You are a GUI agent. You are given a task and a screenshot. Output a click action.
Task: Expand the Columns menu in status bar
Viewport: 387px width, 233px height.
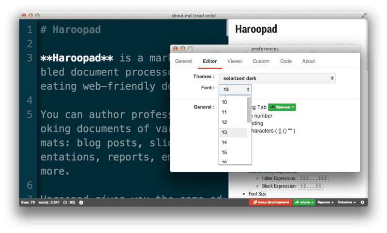pyautogui.click(x=347, y=202)
